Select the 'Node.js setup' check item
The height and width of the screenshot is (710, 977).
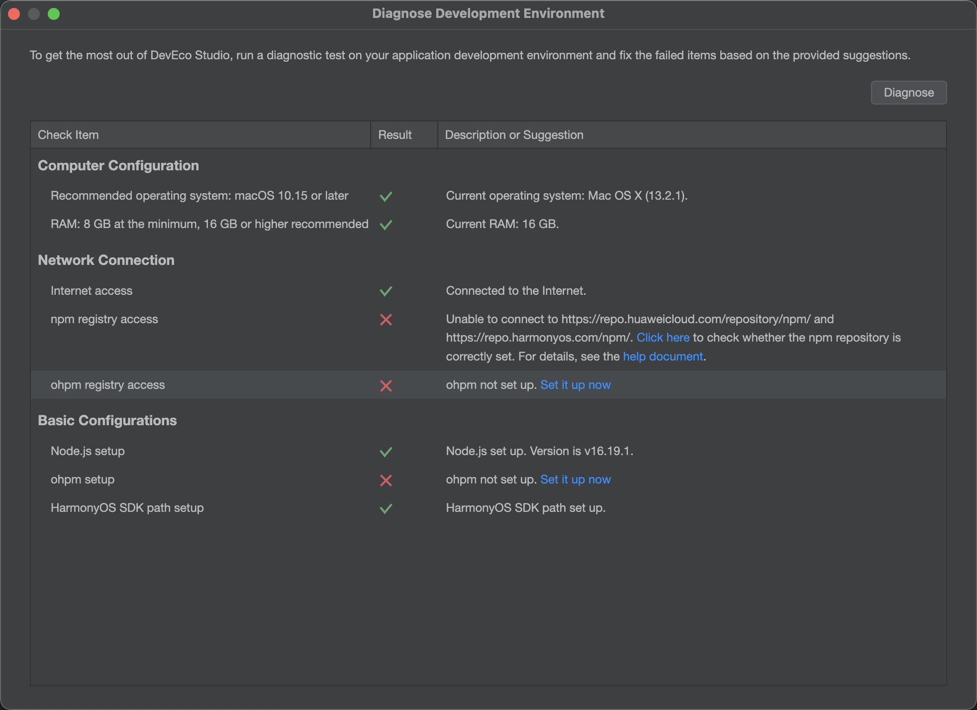[88, 451]
